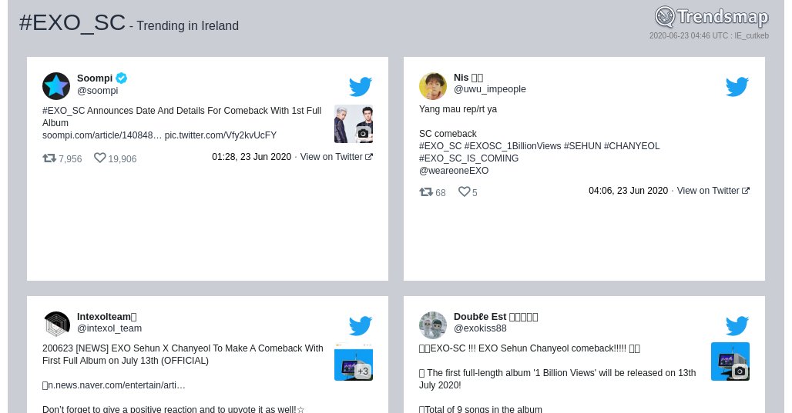
Task: Click the Twitter bird on Intexolteam's tweet
Action: 360,325
